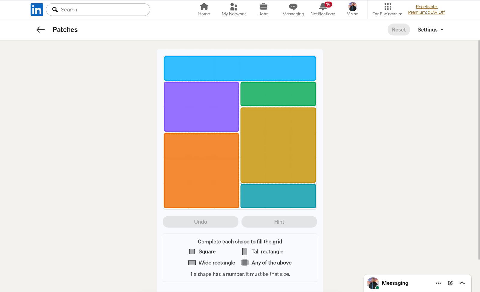Select the orange patch in the grid

(201, 170)
